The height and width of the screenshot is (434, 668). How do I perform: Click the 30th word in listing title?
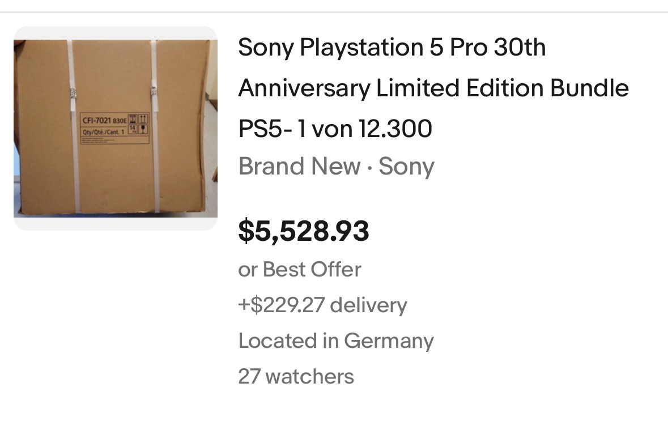(520, 48)
